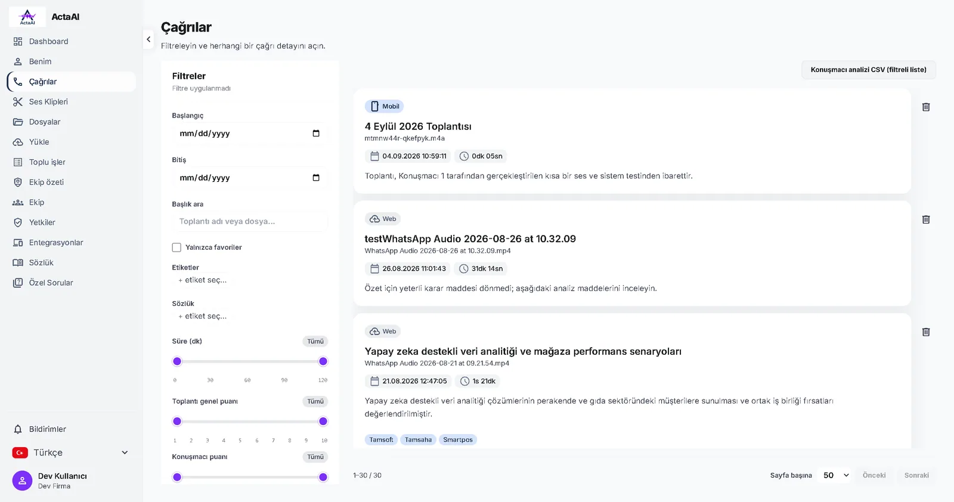
Task: Open Dosyalar section
Action: point(72,122)
